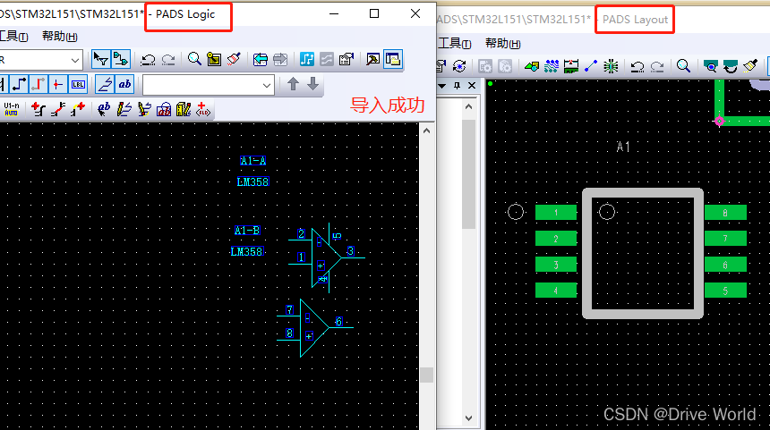This screenshot has width=770, height=430.
Task: Open the design routing toolbar in PADS Layout
Action: [x=552, y=66]
